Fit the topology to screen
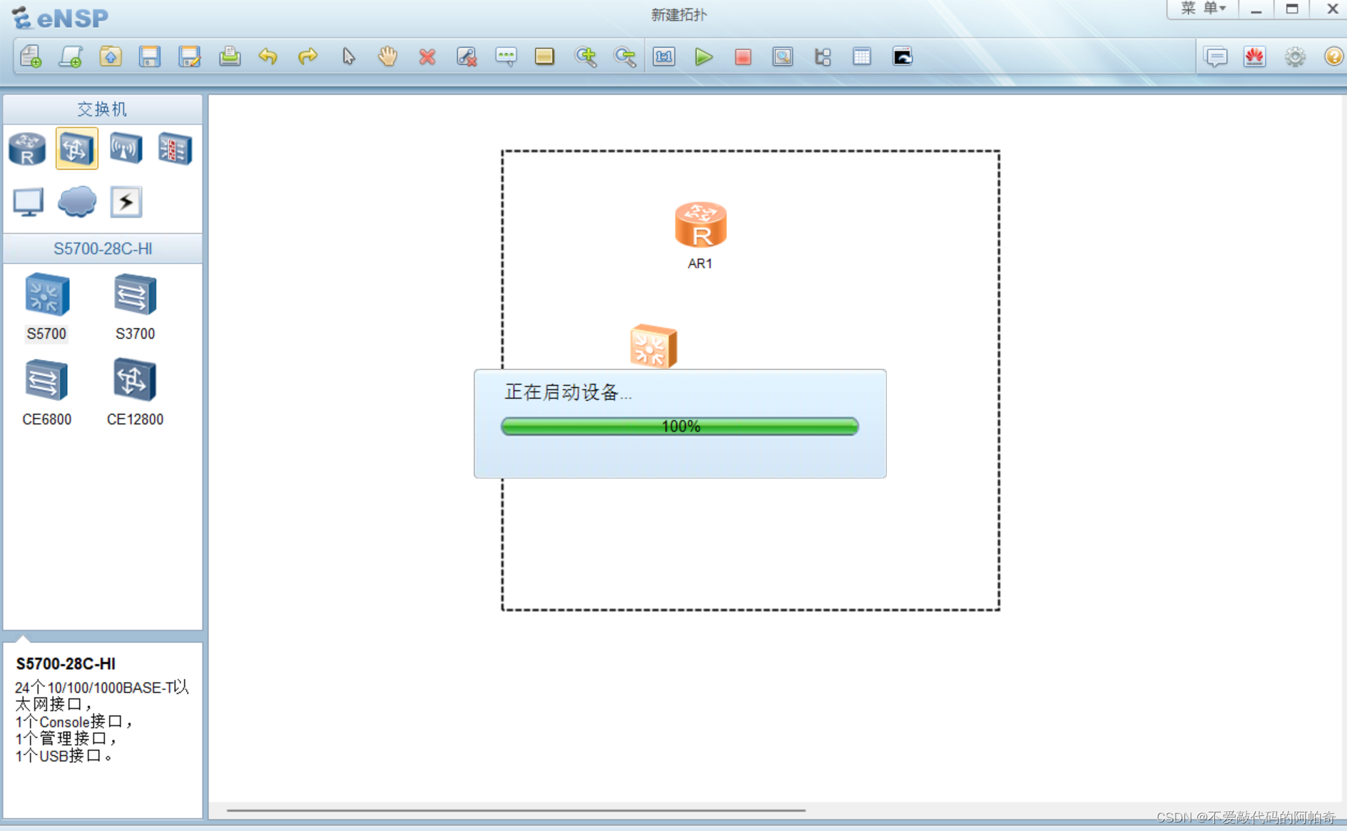Viewport: 1347px width, 831px height. (x=664, y=56)
